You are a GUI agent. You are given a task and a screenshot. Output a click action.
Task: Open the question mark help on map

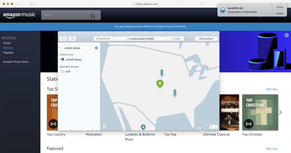click(x=105, y=126)
